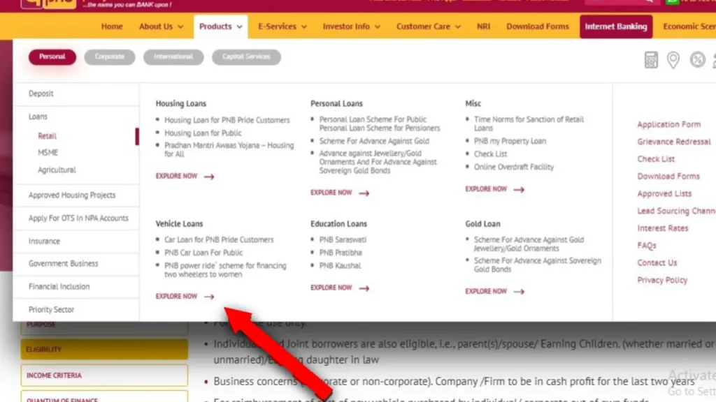
Task: Click the Vehicle Loans Explore Now arrow
Action: tap(208, 297)
